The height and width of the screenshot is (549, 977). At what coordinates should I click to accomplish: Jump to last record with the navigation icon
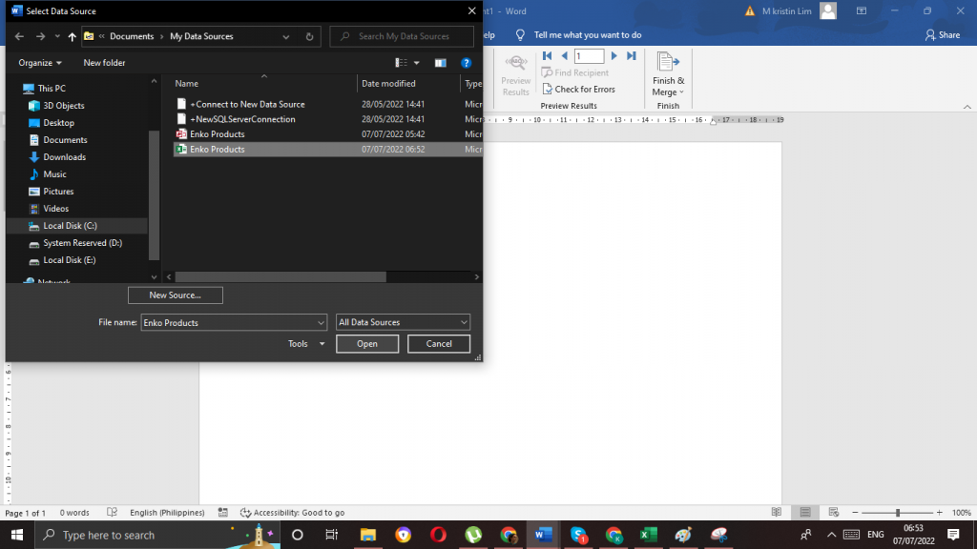pyautogui.click(x=630, y=55)
